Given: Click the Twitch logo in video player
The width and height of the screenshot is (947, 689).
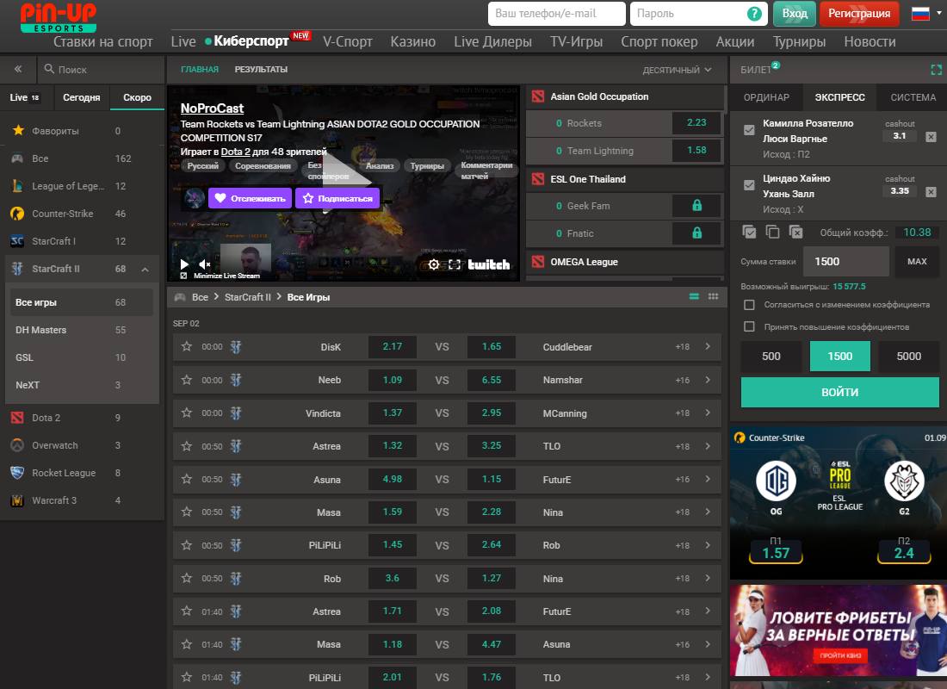Looking at the screenshot, I should point(489,264).
